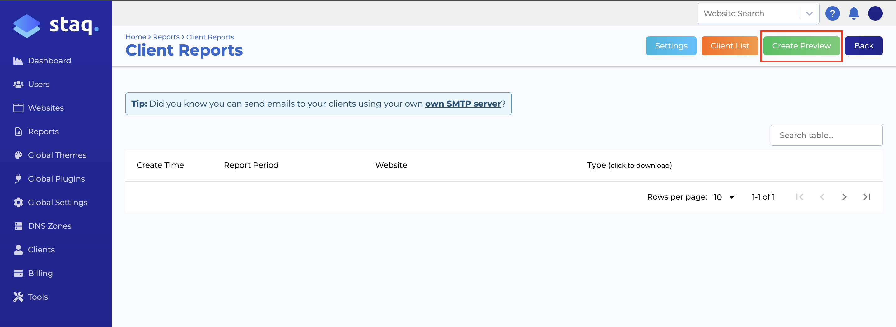
Task: Open the user profile avatar
Action: (875, 13)
